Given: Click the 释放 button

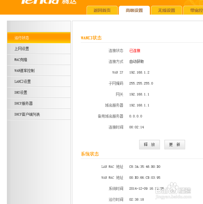Looking at the screenshot, I should (x=149, y=145).
